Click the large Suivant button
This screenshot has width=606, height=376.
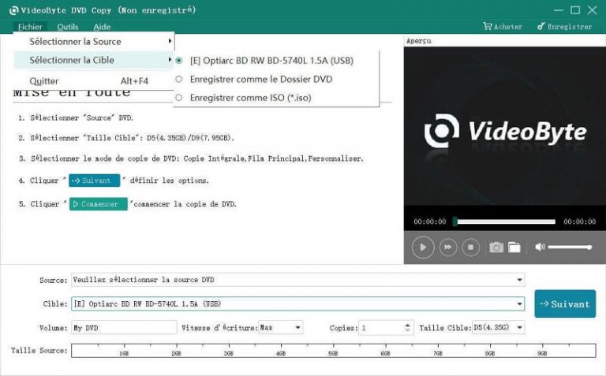point(565,303)
